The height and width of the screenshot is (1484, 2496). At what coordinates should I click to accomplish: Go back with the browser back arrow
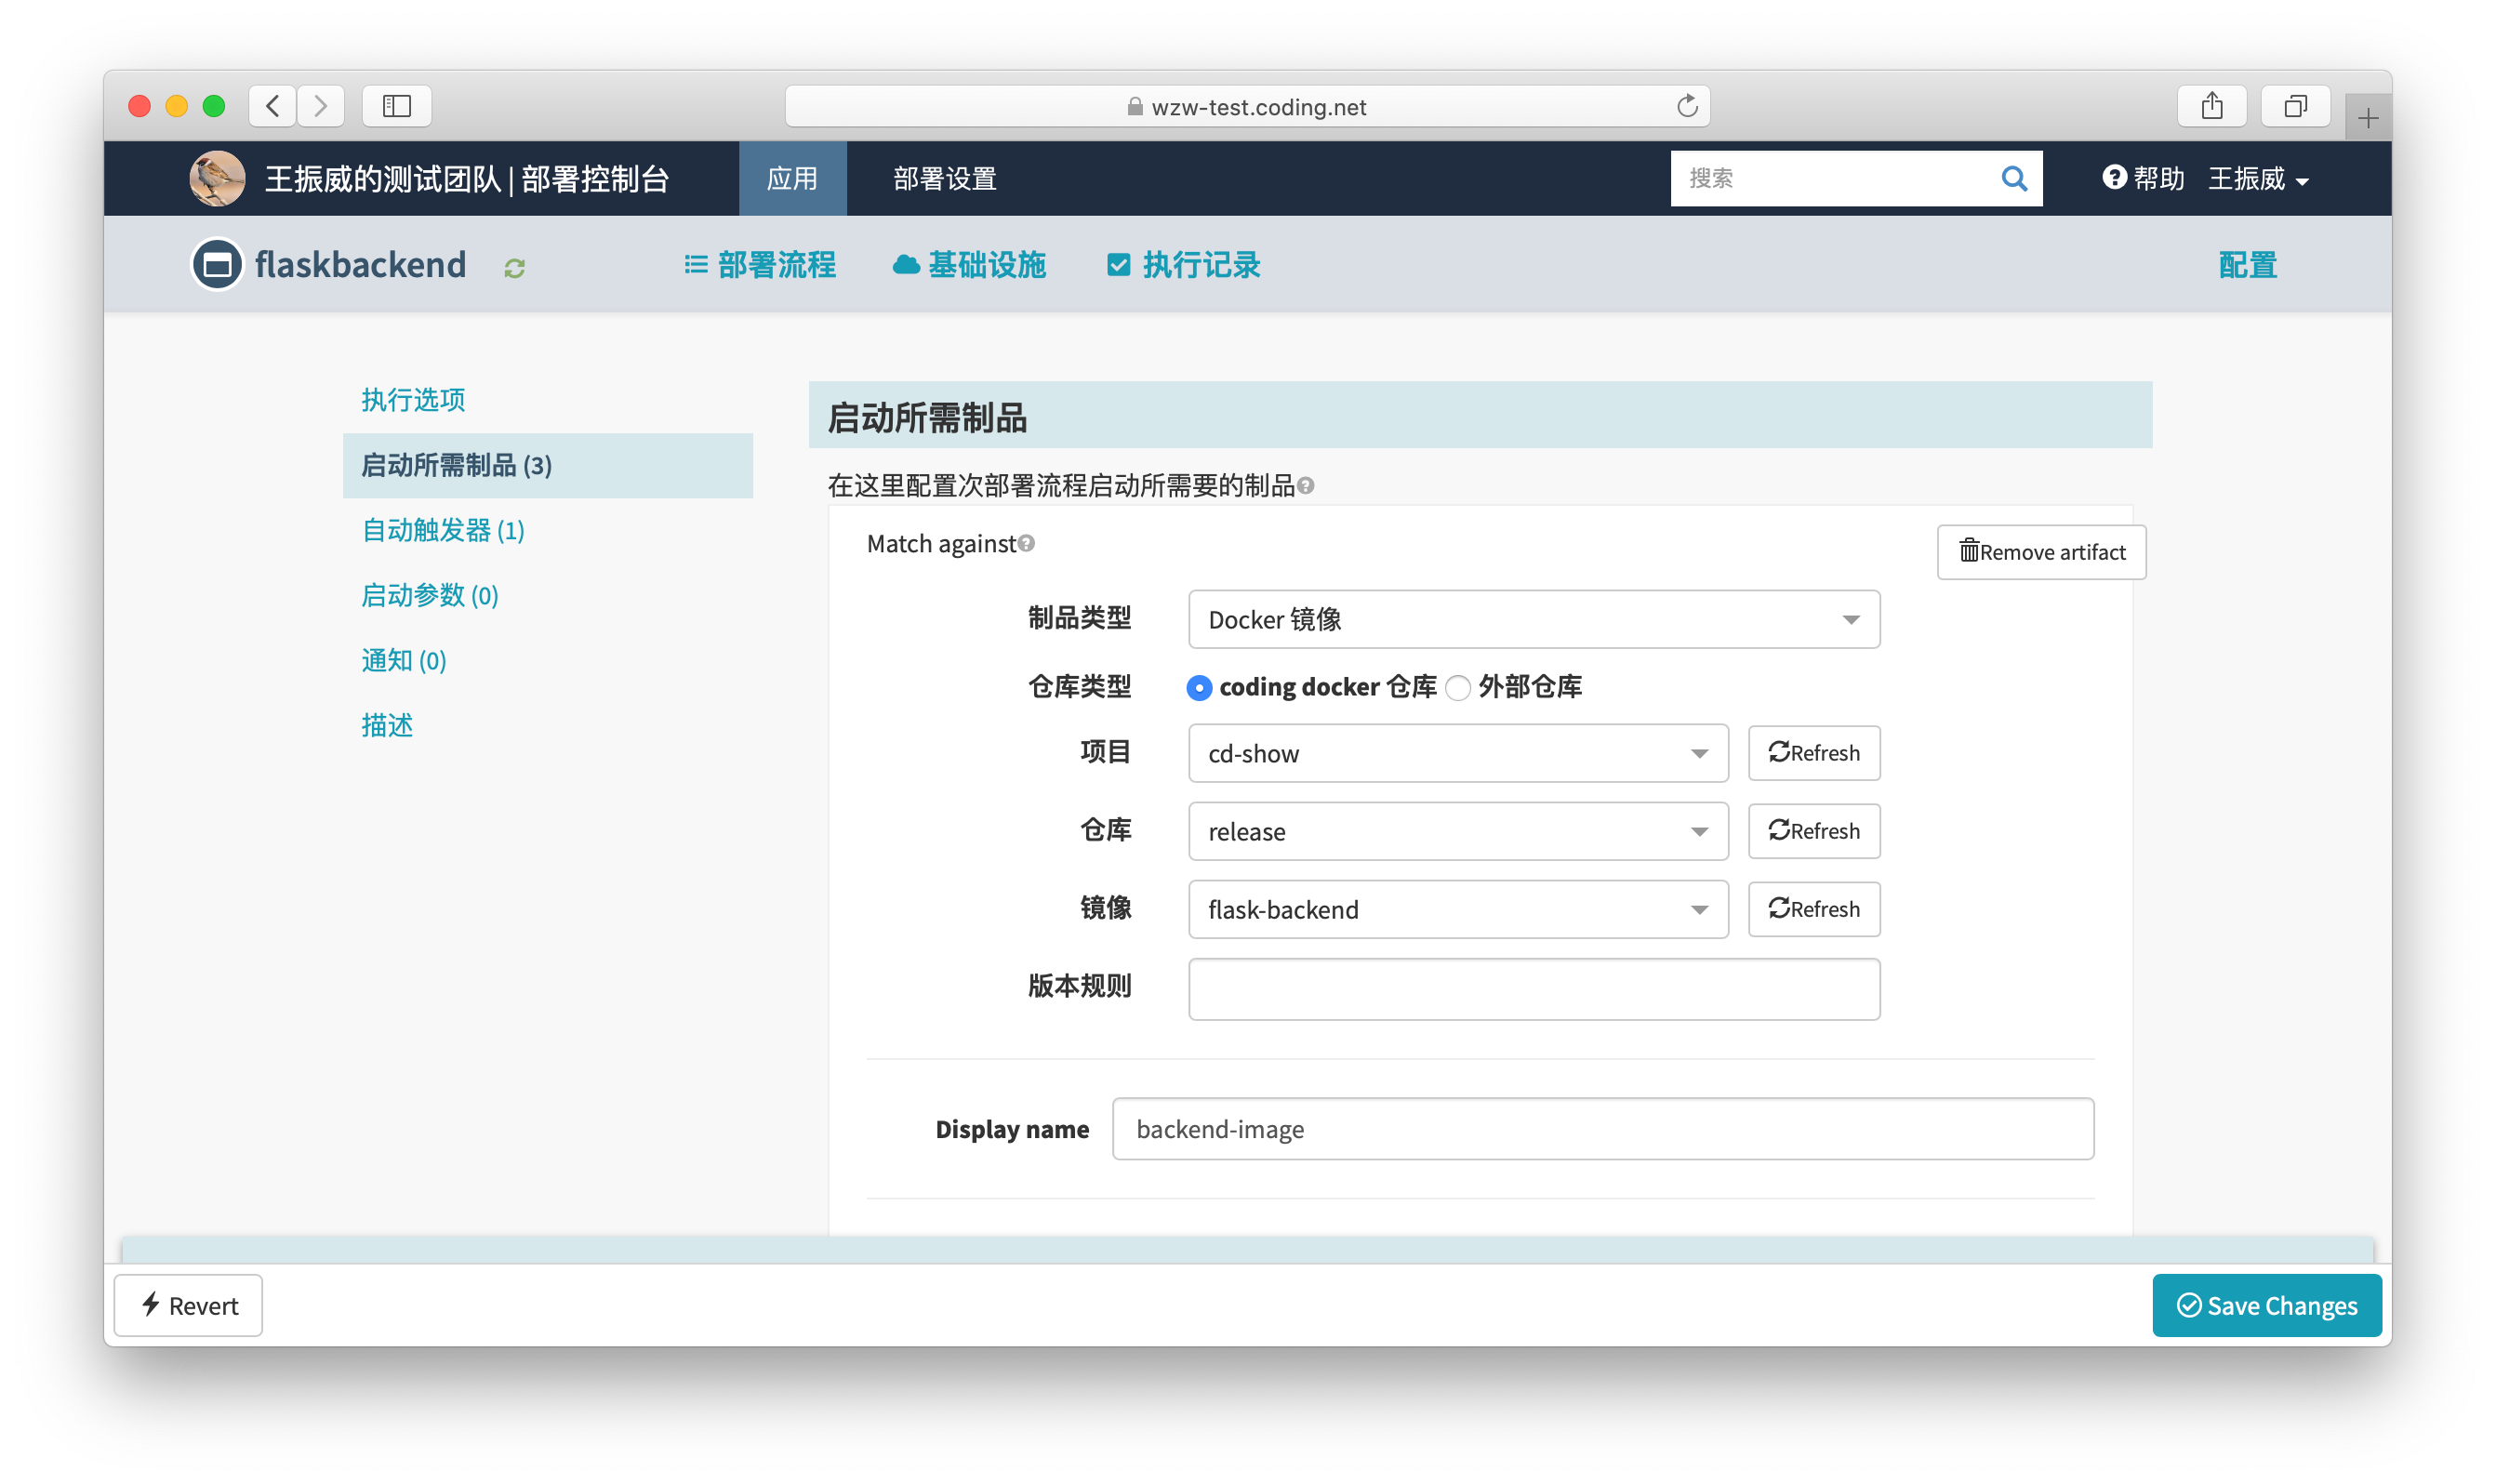click(272, 106)
